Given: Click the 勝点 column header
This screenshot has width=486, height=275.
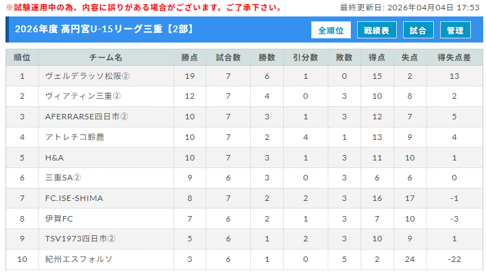Looking at the screenshot, I should tap(190, 57).
